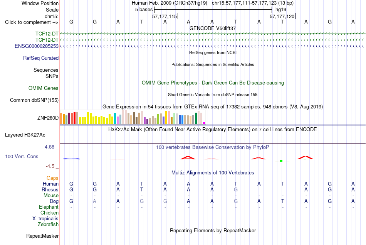Viewport: 366px width, 245px height.
Task: Click 'Short Genetic Variants from dbSNP' title
Action: pyautogui.click(x=213, y=95)
